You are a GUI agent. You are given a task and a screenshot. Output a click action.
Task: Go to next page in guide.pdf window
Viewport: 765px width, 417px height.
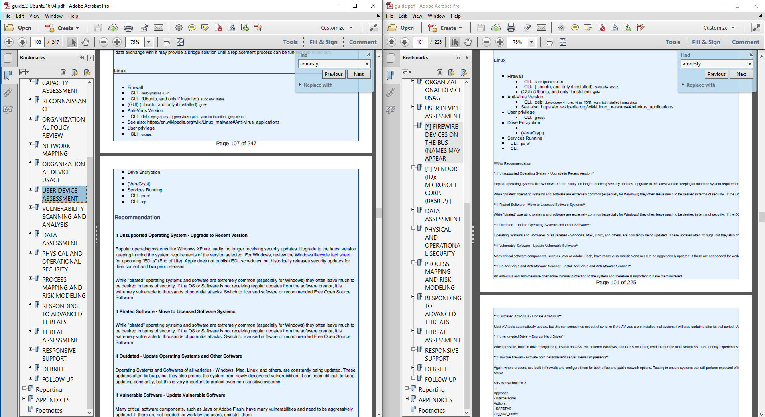pyautogui.click(x=405, y=42)
